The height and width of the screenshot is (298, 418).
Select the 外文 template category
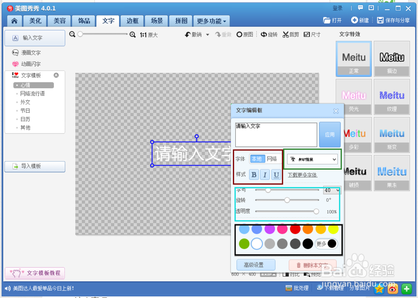click(x=25, y=102)
